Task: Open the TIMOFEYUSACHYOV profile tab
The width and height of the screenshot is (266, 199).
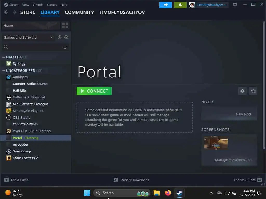Action: [x=122, y=12]
